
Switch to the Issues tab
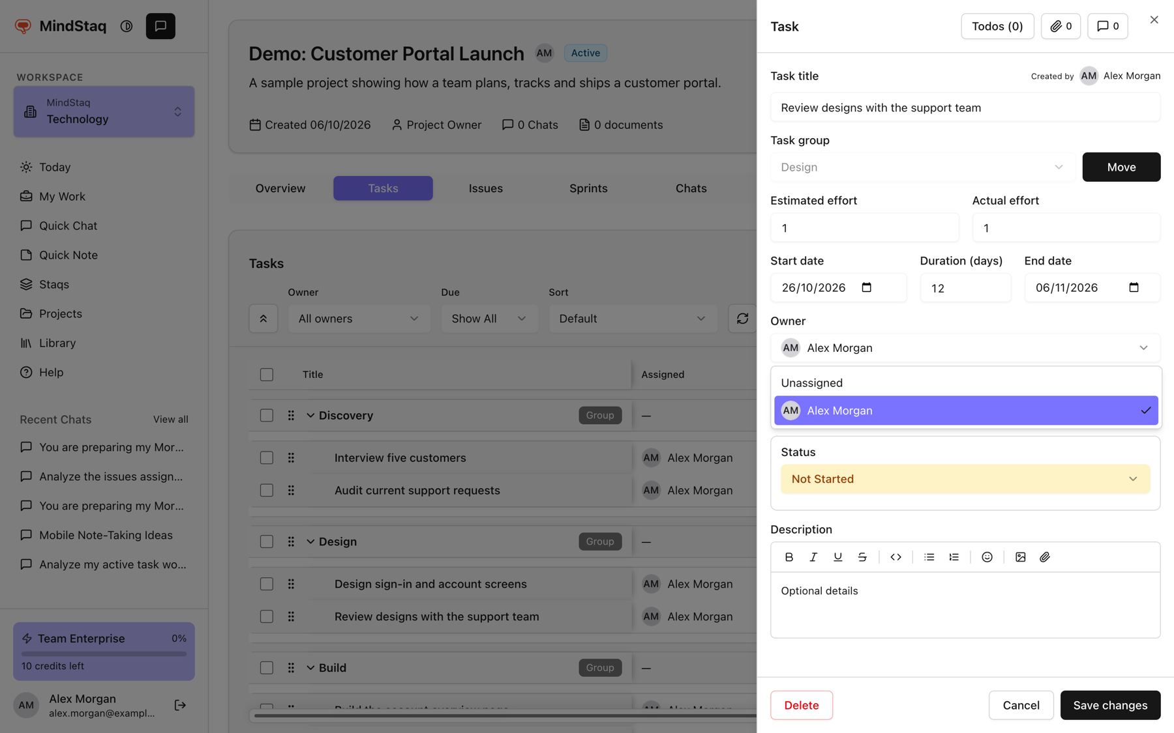[x=486, y=188]
